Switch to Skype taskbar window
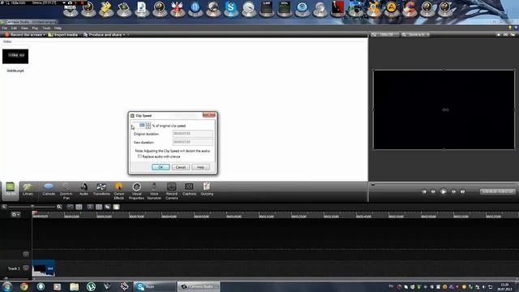Viewport: 519px width, 292px height. [155, 286]
